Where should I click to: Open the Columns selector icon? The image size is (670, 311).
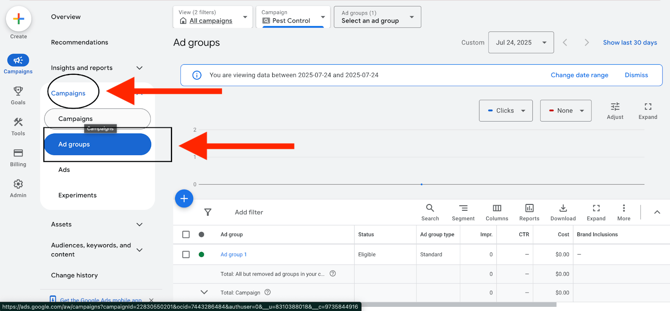tap(497, 208)
